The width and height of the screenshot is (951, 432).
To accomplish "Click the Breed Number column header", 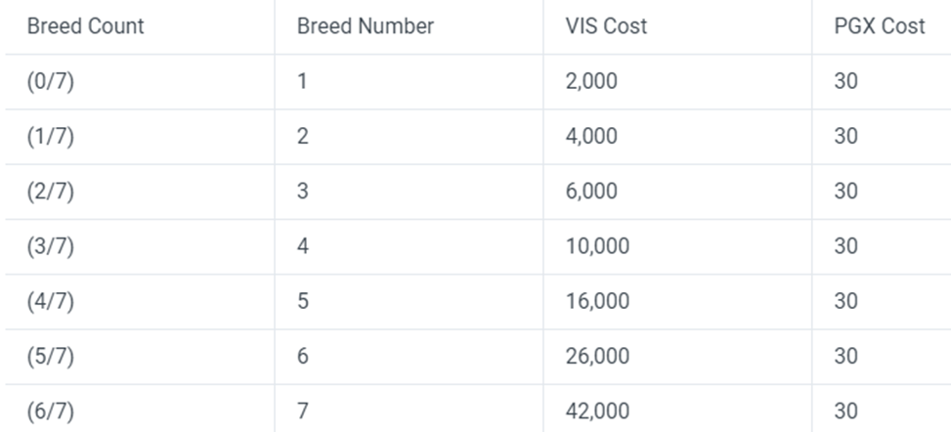I will pos(365,26).
